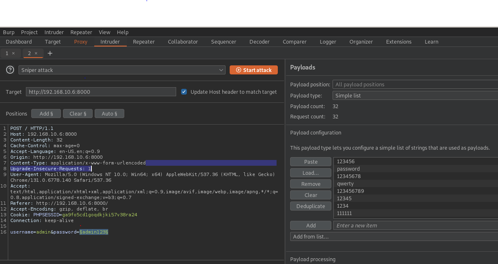Select payload item 123456

pyautogui.click(x=416, y=162)
